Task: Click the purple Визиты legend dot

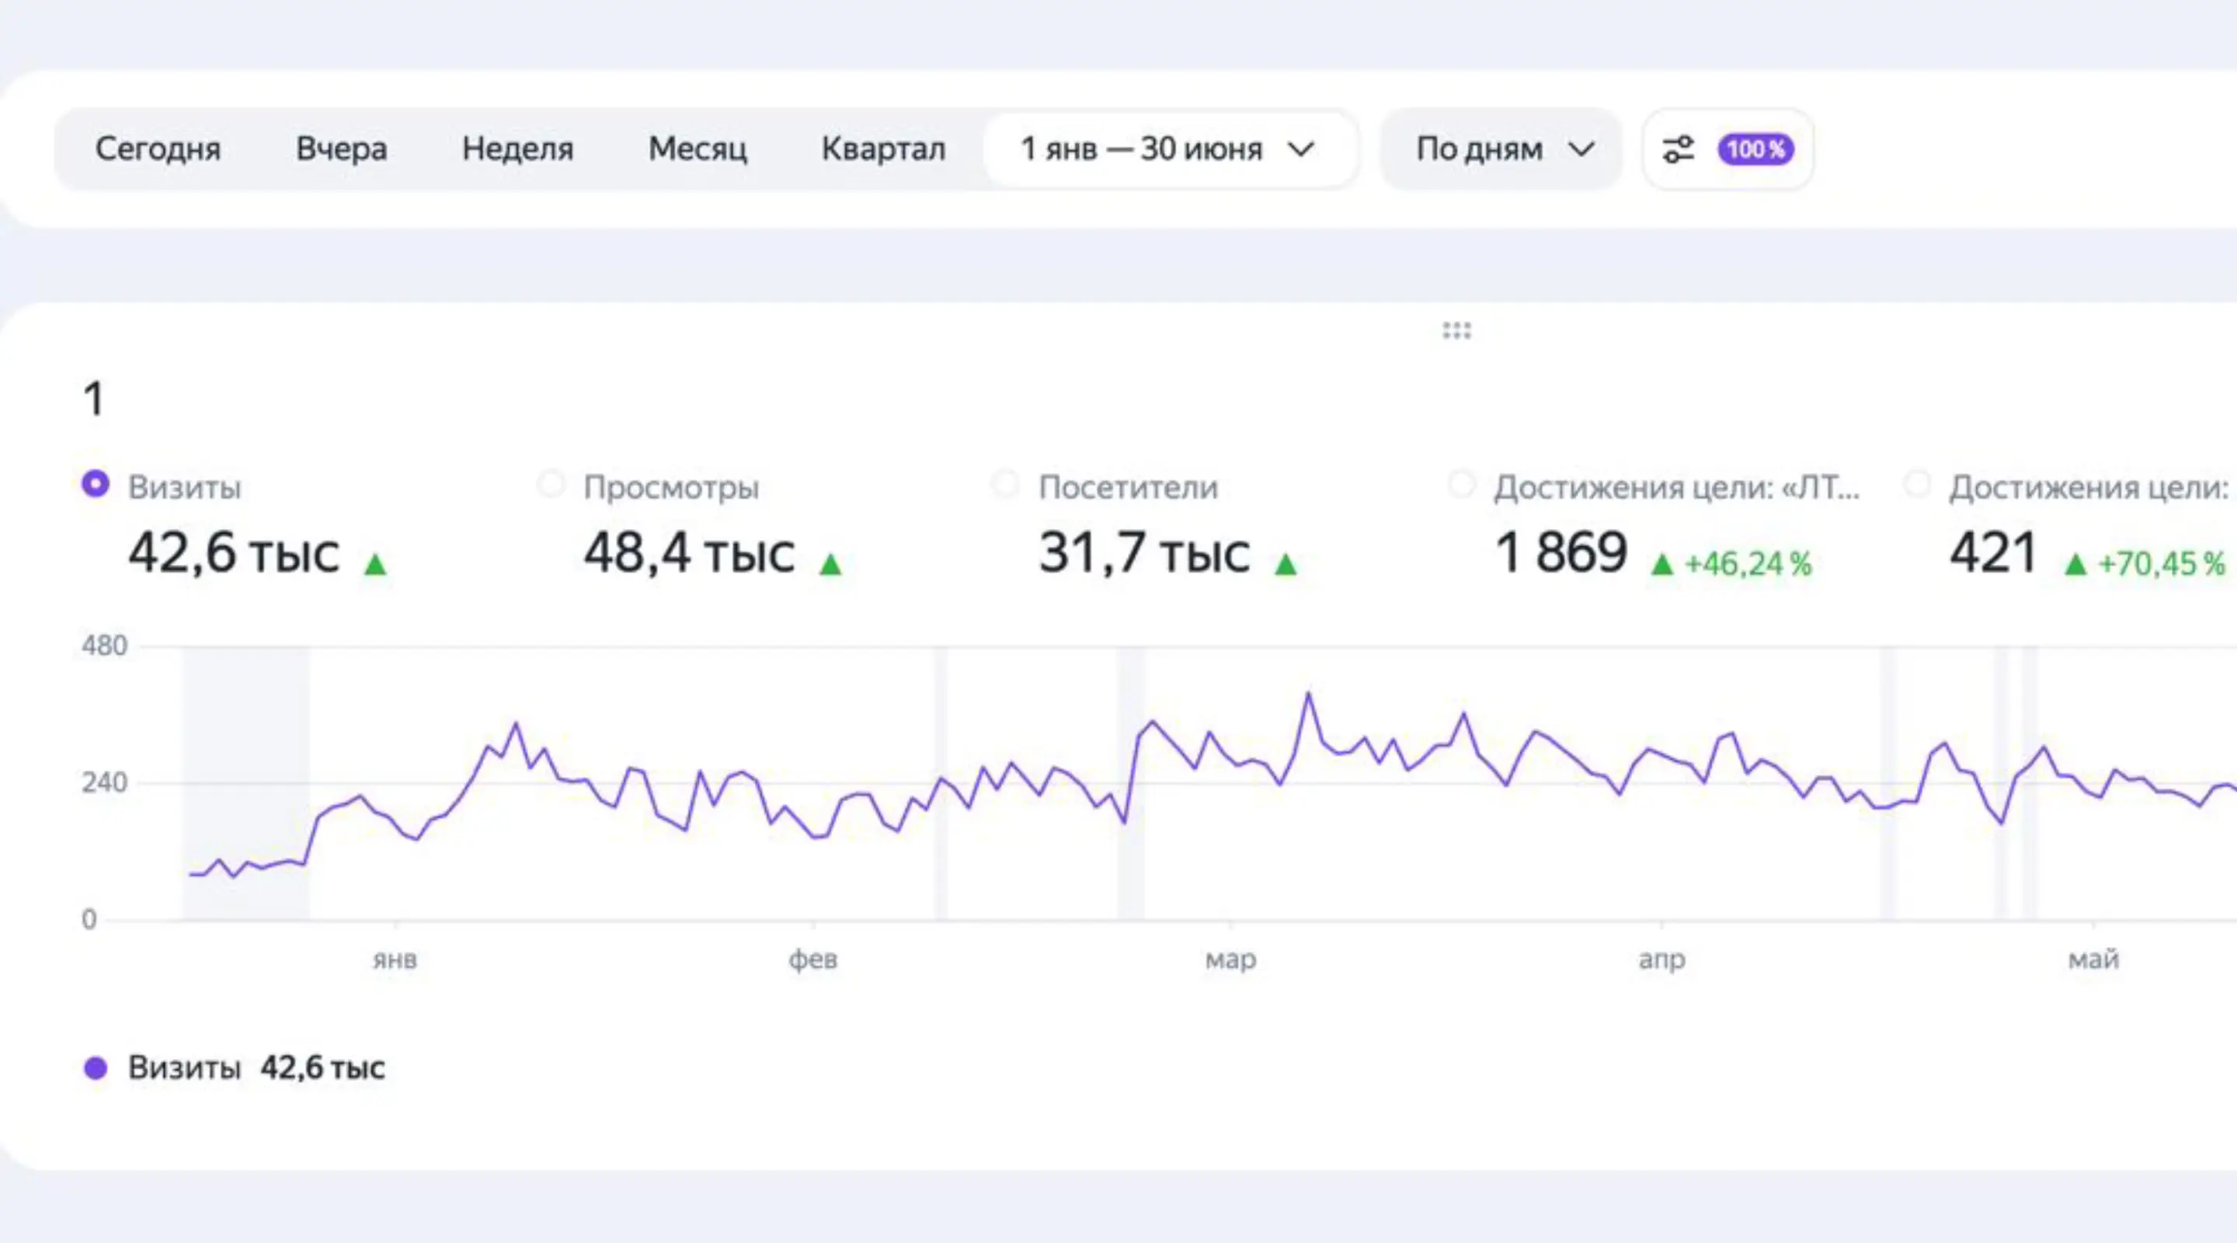Action: [x=96, y=1067]
